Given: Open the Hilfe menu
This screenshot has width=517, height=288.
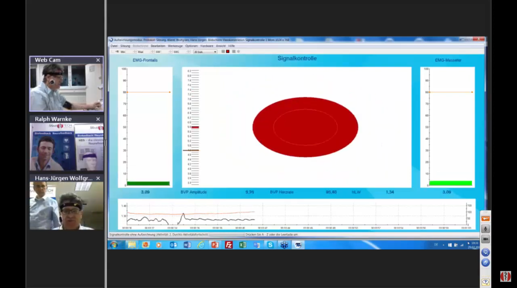Looking at the screenshot, I should 231,46.
